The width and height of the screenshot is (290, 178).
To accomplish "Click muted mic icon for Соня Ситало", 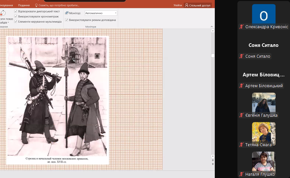I will coord(241,56).
